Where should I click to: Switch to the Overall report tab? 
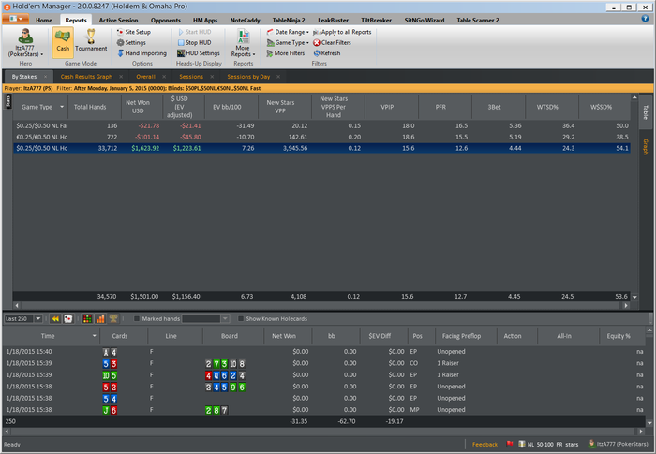pos(145,77)
